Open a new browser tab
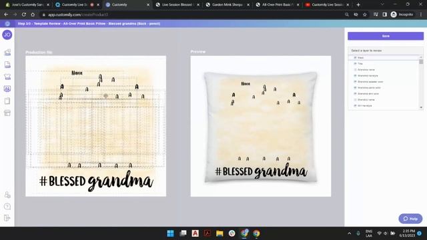The image size is (427, 240). [x=358, y=5]
